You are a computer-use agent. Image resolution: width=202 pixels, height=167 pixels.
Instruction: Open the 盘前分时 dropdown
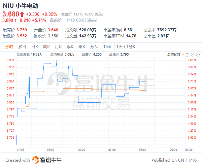tap(176, 55)
